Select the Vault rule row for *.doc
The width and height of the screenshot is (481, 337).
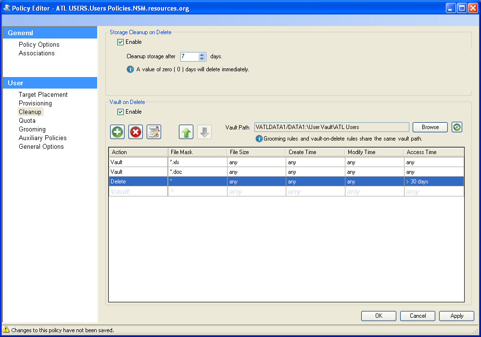tap(286, 172)
